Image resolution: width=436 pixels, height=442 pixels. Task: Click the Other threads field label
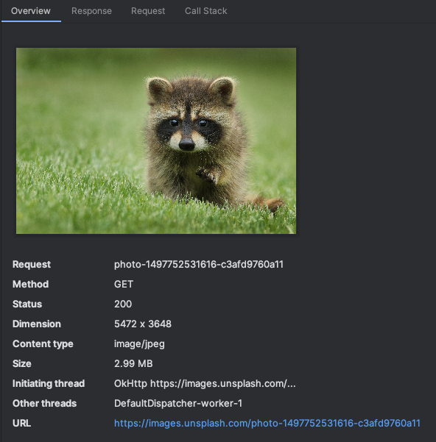tap(45, 403)
